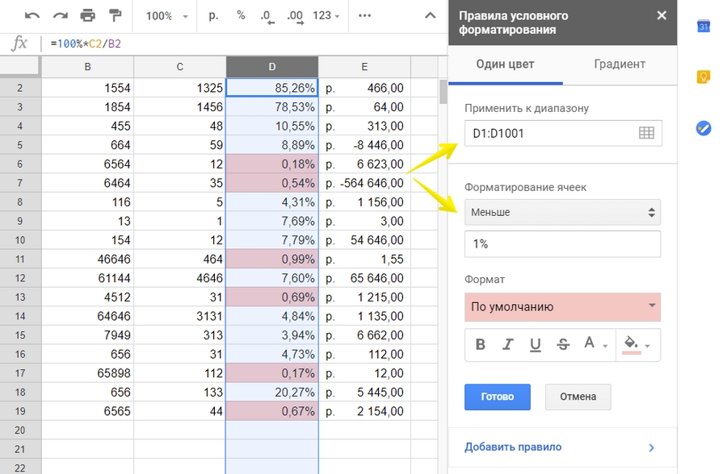This screenshot has height=474, width=727.
Task: Open Google Calendar from side panel
Action: (704, 26)
